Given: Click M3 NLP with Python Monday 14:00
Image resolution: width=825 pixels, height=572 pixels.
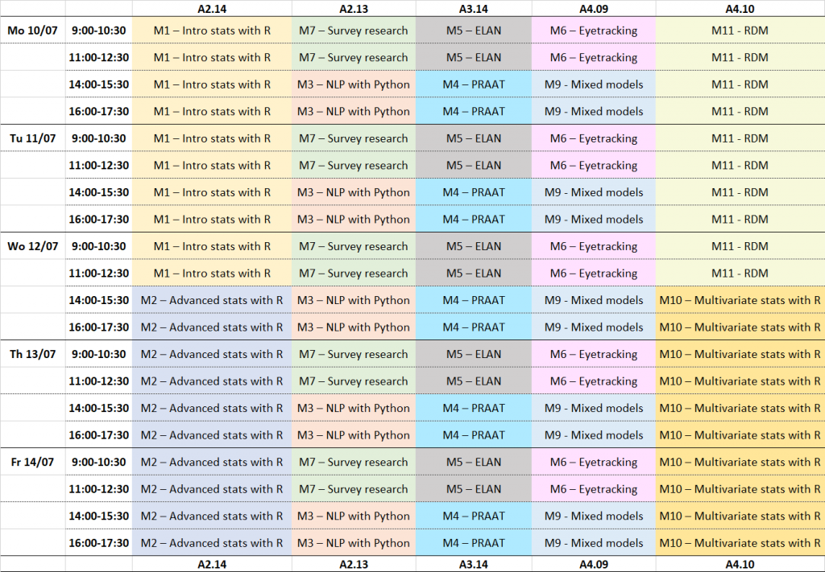Looking at the screenshot, I should 354,84.
